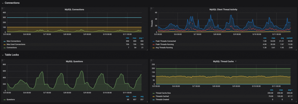Image resolution: width=298 pixels, height=104 pixels.
Task: Click resize handle of MySQL Questions panel
Action: [x=147, y=102]
